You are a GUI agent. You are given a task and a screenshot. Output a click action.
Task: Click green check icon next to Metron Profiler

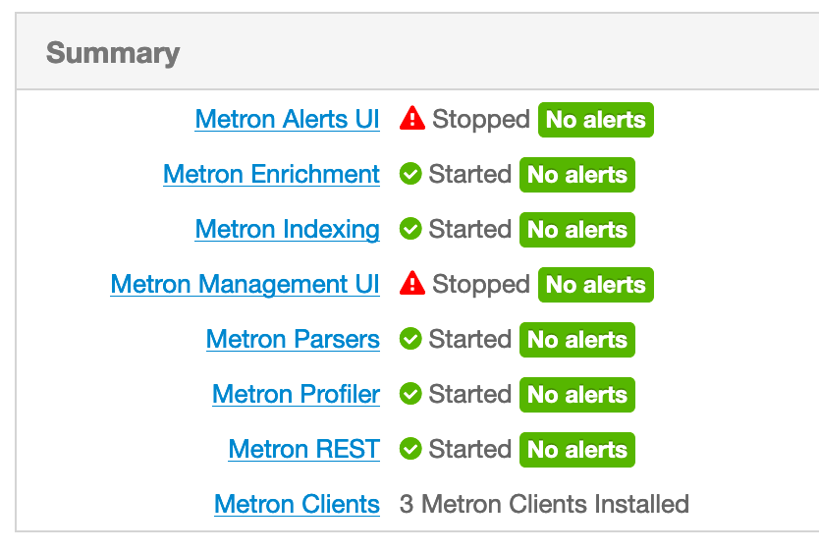point(410,395)
